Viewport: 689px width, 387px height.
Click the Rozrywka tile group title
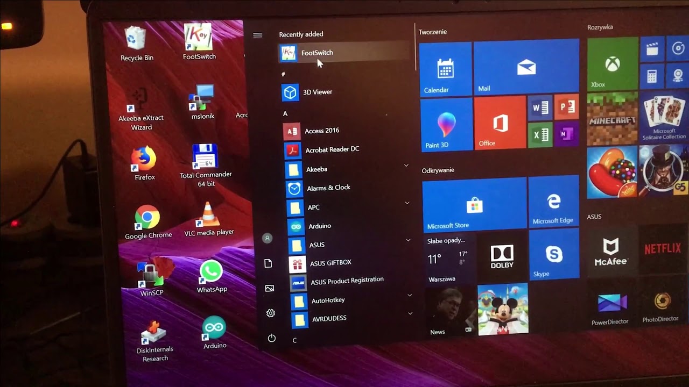click(600, 27)
